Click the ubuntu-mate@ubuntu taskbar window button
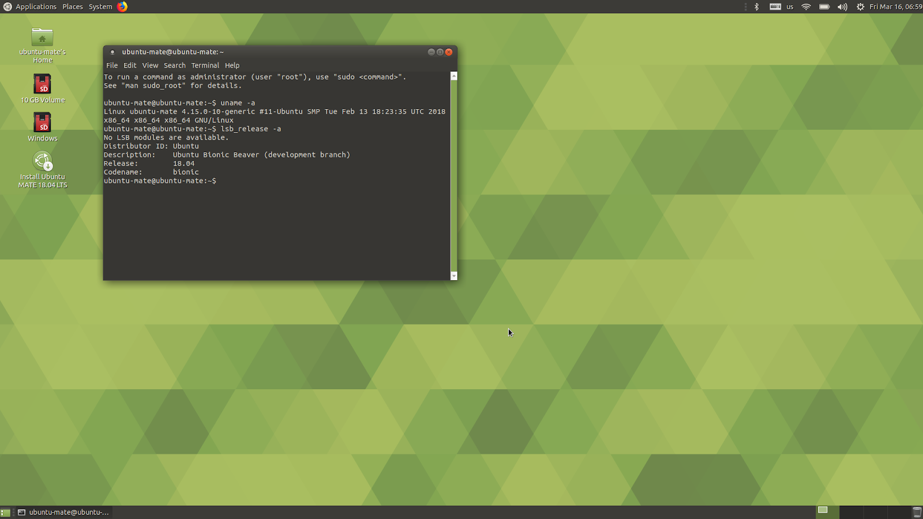The image size is (923, 519). coord(63,512)
